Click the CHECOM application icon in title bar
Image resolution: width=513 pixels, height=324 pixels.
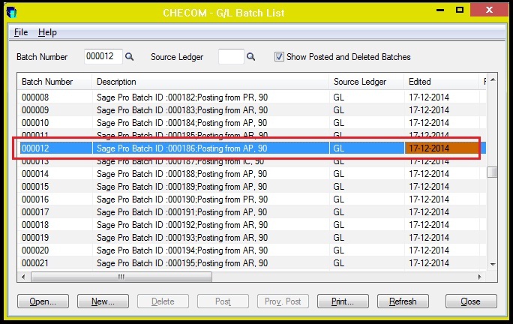click(10, 13)
